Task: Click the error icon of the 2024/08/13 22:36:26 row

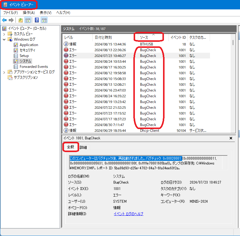Action: pyautogui.click(x=66, y=50)
